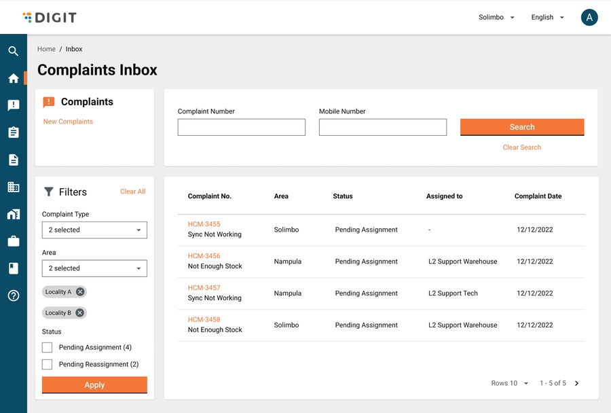Open the briefcase icon in sidebar
The image size is (611, 413).
coord(13,241)
